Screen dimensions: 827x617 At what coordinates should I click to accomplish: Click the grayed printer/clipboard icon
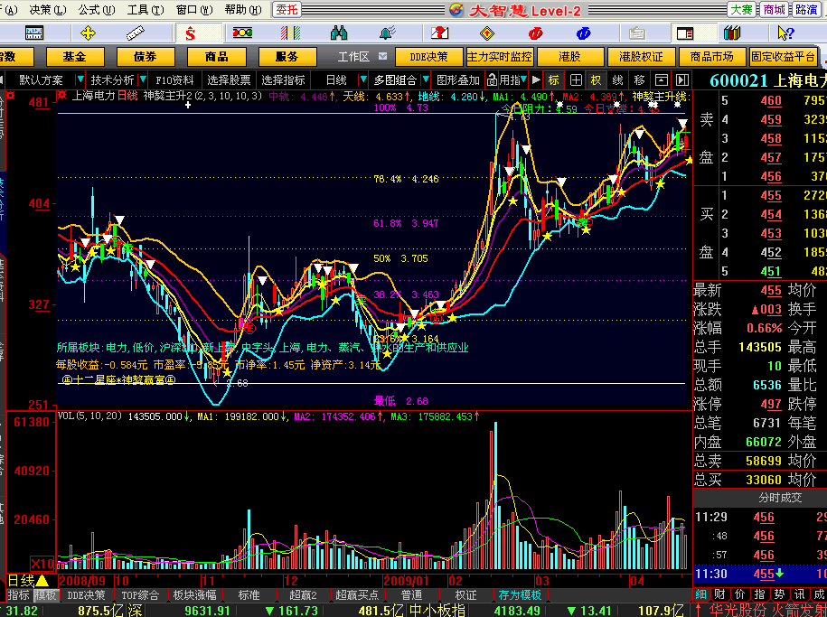coord(636,33)
